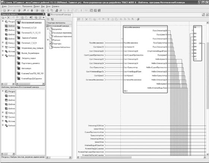Click the delete X icon in navigator toolbar
This screenshot has width=209, height=163.
8,17
